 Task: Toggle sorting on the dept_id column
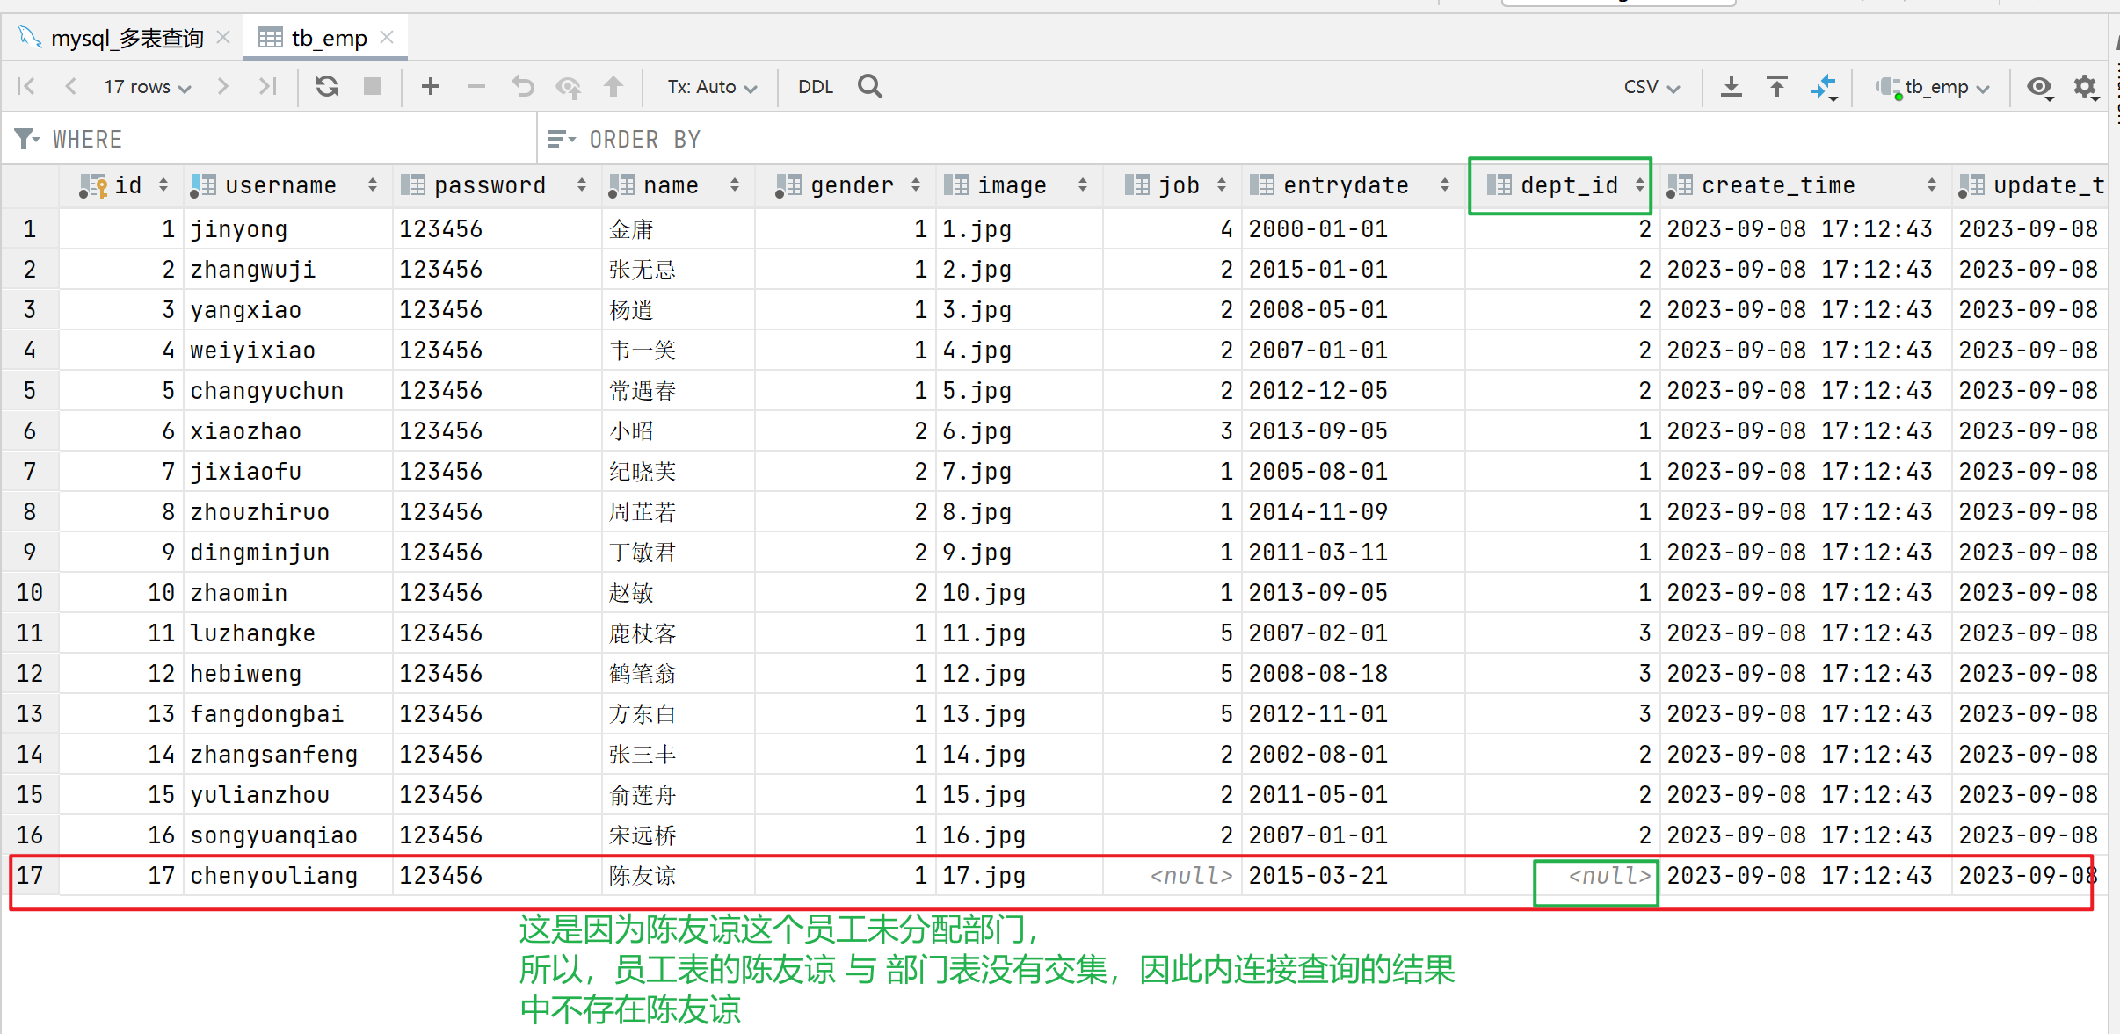point(1639,185)
